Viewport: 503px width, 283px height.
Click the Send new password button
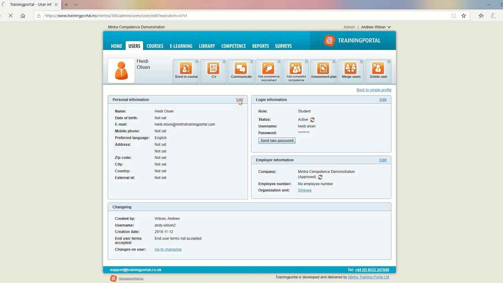pyautogui.click(x=277, y=140)
